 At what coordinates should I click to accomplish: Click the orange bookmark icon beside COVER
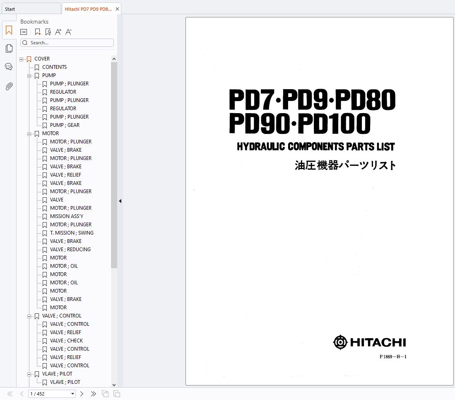(x=29, y=59)
